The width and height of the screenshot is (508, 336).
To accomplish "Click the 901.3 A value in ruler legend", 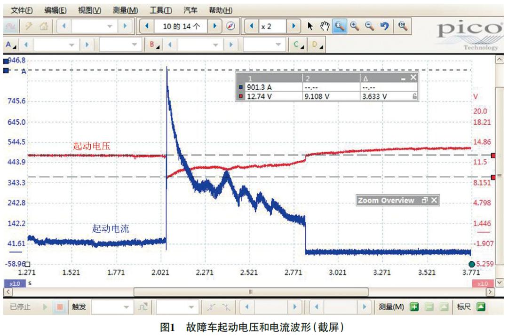I will pyautogui.click(x=259, y=87).
